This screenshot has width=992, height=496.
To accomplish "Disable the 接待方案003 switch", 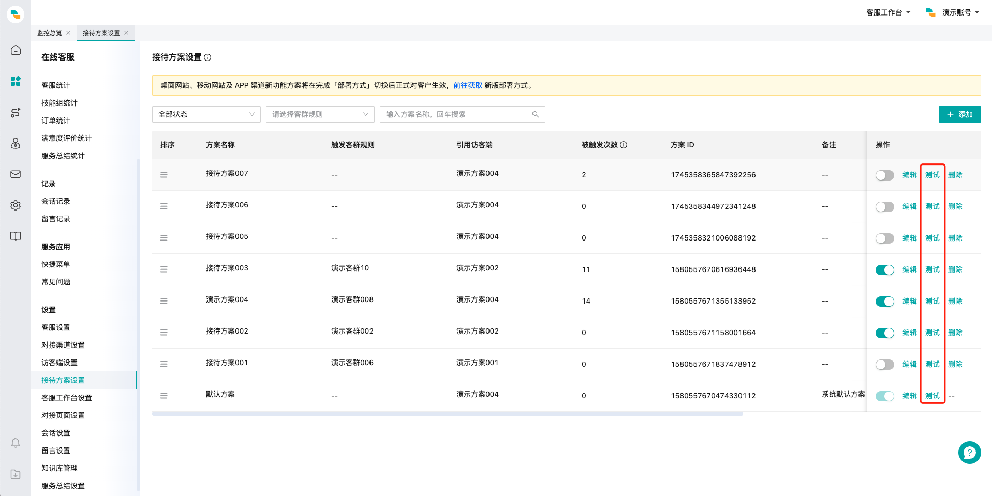I will 884,270.
